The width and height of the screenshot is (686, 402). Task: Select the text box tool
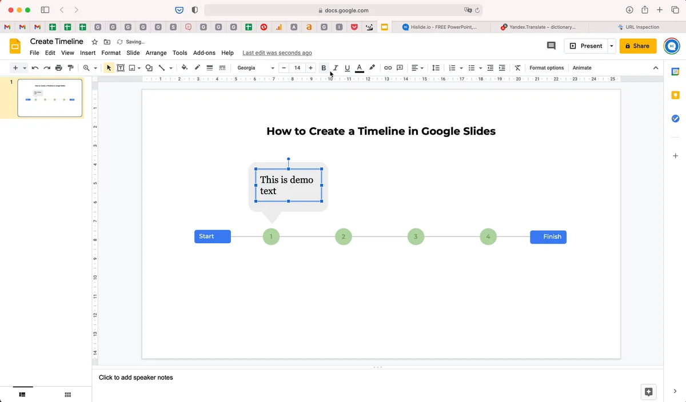(x=121, y=68)
